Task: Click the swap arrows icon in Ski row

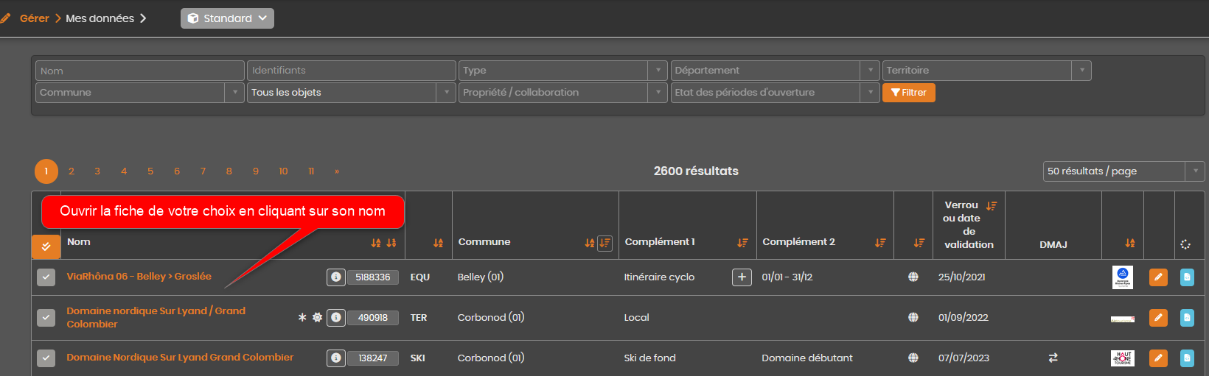Action: (x=1053, y=358)
